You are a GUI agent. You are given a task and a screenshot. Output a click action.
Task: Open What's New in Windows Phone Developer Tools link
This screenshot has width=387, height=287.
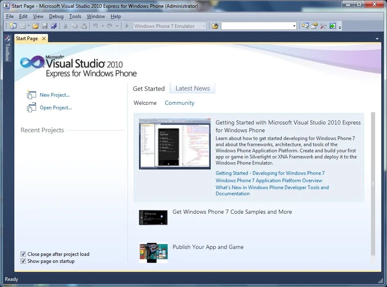click(272, 190)
